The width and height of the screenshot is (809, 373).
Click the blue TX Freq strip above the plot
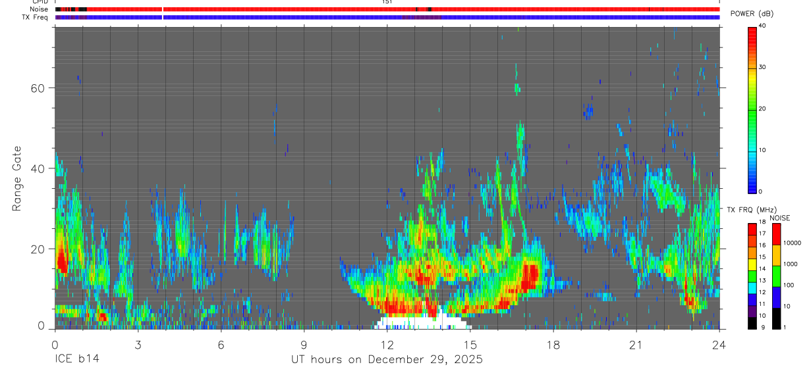coord(387,17)
